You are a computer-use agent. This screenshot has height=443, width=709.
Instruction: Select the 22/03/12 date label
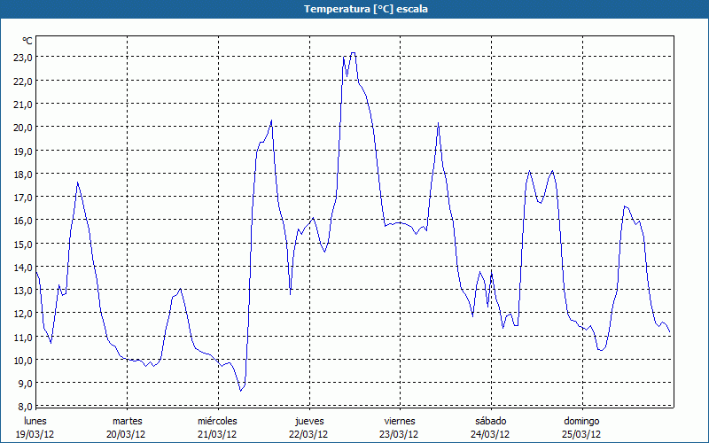pyautogui.click(x=308, y=434)
